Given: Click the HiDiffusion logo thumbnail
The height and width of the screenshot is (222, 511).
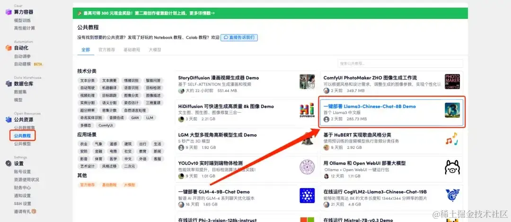Looking at the screenshot, I should 308,110.
